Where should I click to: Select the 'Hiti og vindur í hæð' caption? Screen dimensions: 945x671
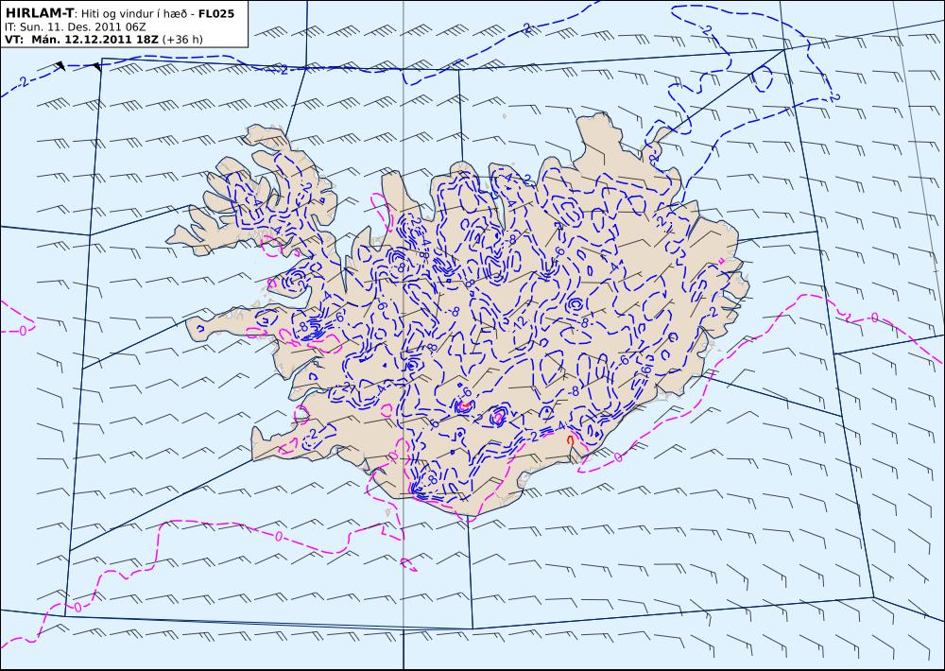[x=135, y=13]
